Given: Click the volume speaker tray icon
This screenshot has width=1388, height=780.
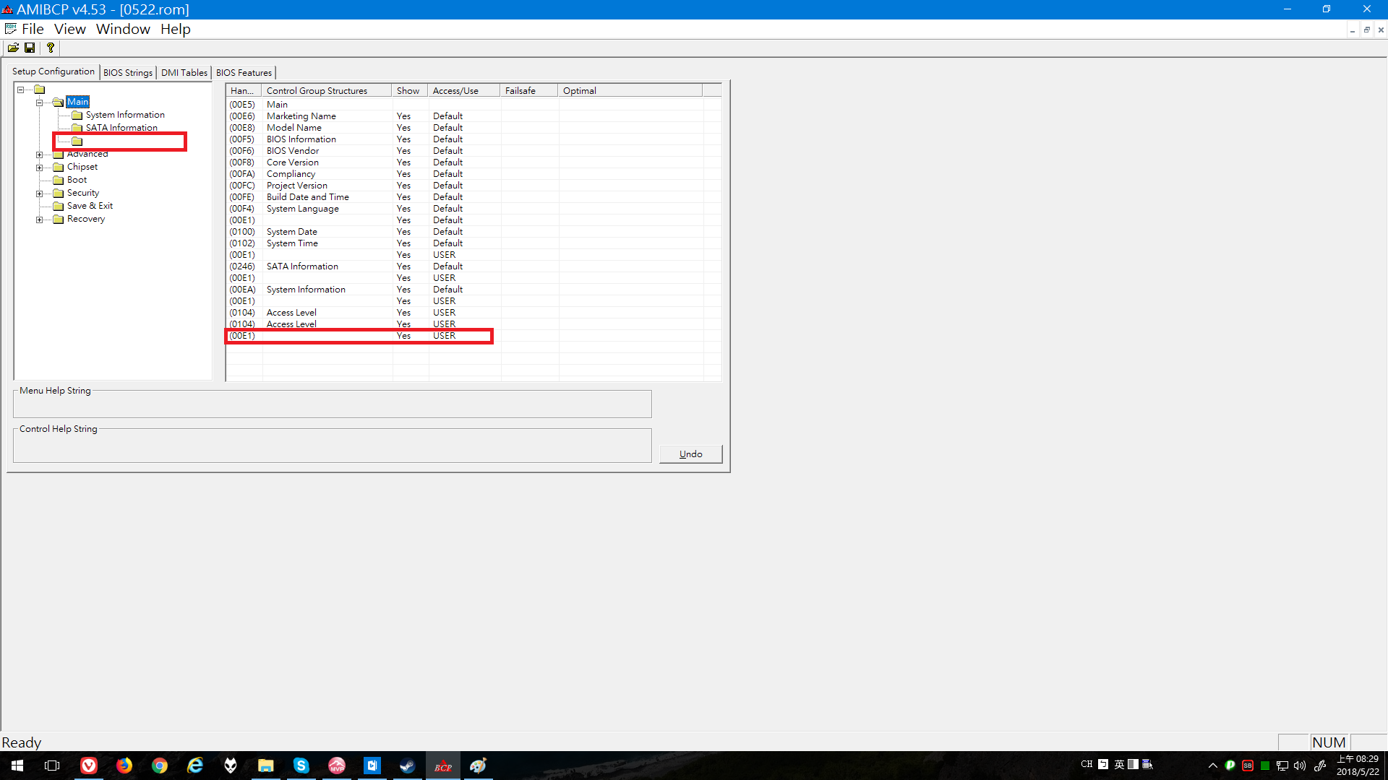Looking at the screenshot, I should 1300,766.
